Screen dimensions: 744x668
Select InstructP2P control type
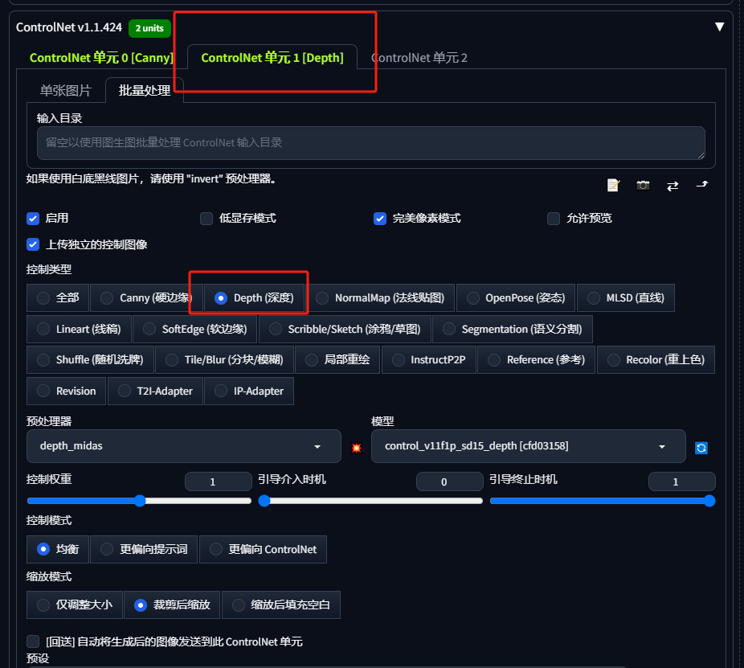point(429,360)
